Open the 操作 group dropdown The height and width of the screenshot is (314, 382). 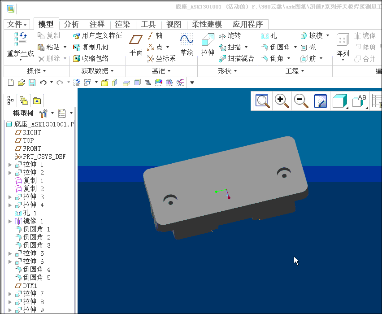36,71
